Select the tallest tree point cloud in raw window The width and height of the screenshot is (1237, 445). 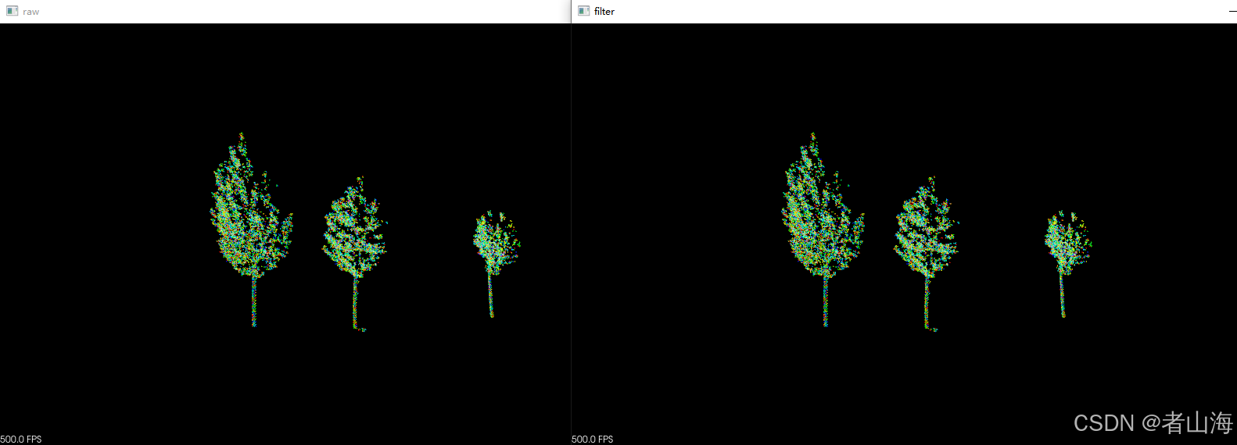pyautogui.click(x=252, y=230)
